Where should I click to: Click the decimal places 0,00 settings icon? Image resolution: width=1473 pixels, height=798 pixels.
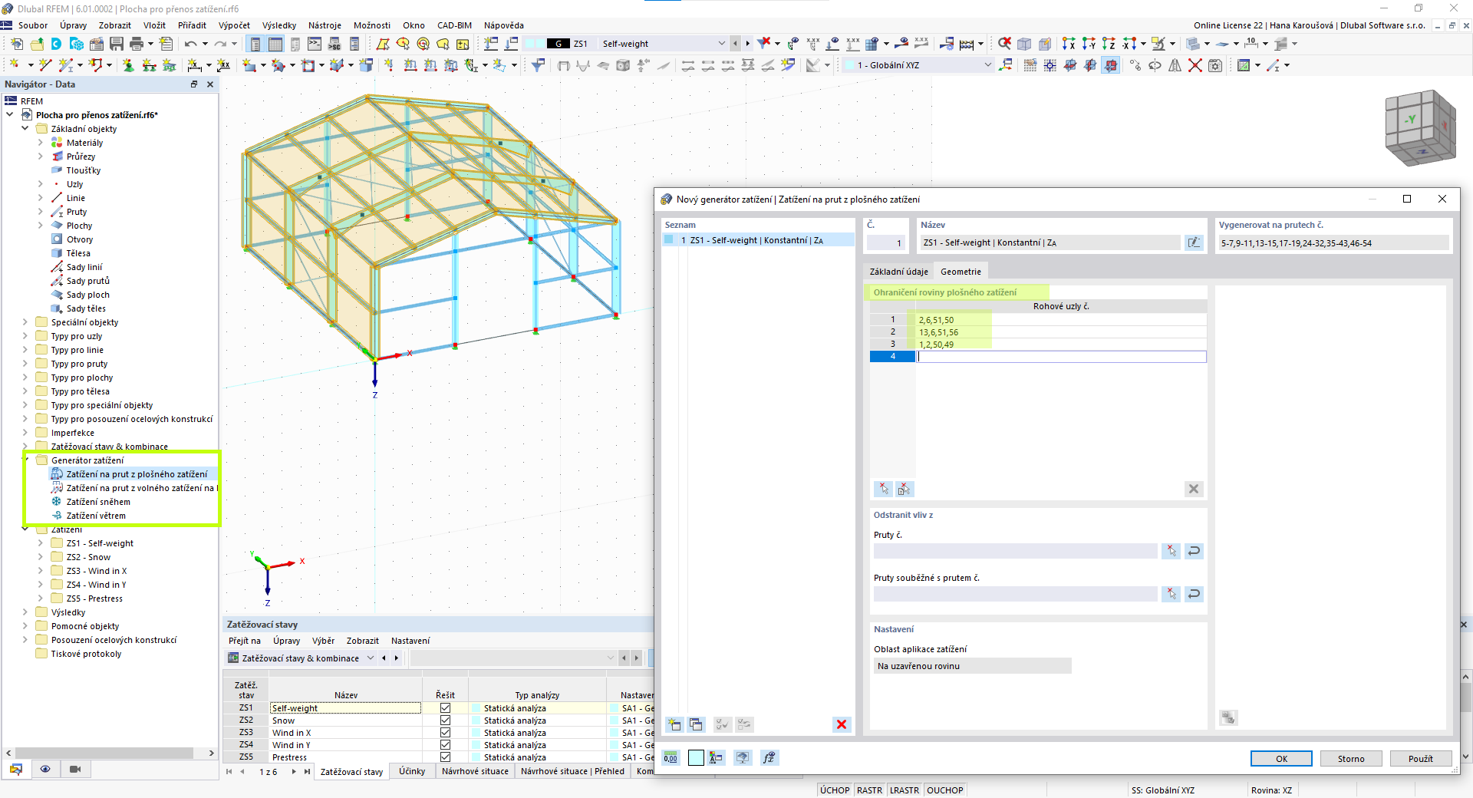pyautogui.click(x=671, y=758)
